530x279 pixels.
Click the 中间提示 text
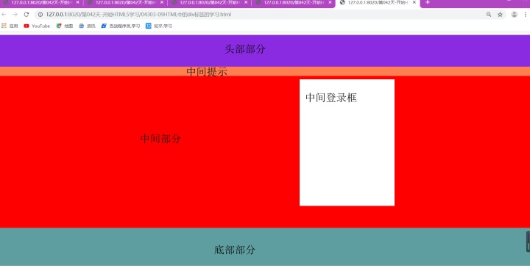207,71
